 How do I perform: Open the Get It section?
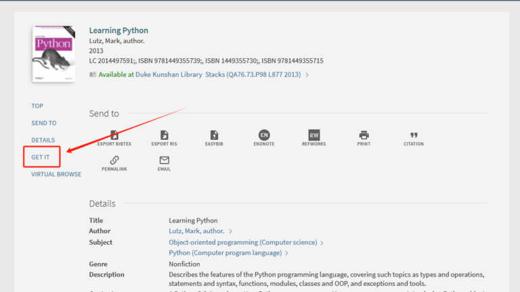tap(41, 157)
